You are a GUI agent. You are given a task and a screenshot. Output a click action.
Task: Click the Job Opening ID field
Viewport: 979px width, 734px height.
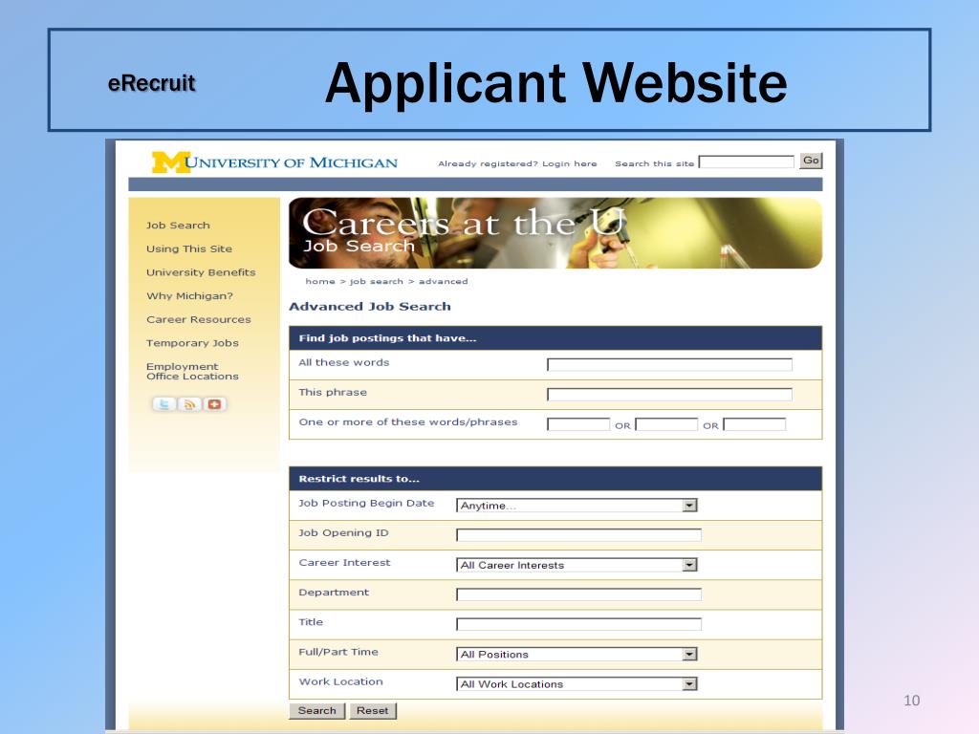[x=578, y=535]
